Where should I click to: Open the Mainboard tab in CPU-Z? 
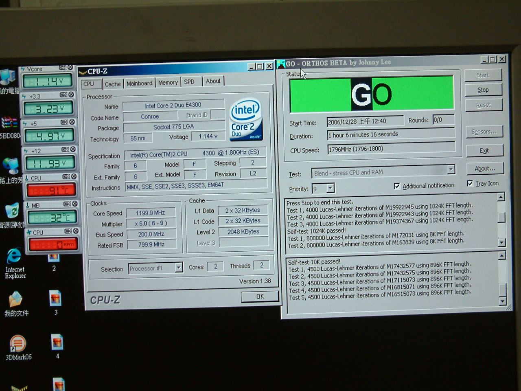coord(139,83)
